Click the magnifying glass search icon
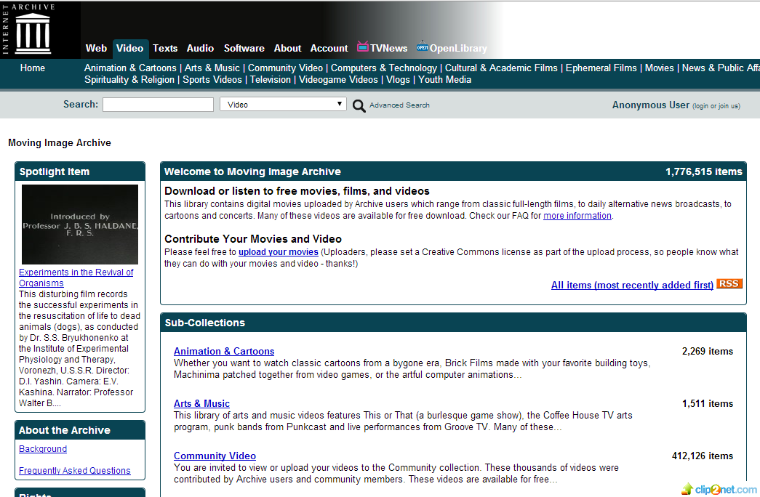This screenshot has width=760, height=497. (x=359, y=106)
